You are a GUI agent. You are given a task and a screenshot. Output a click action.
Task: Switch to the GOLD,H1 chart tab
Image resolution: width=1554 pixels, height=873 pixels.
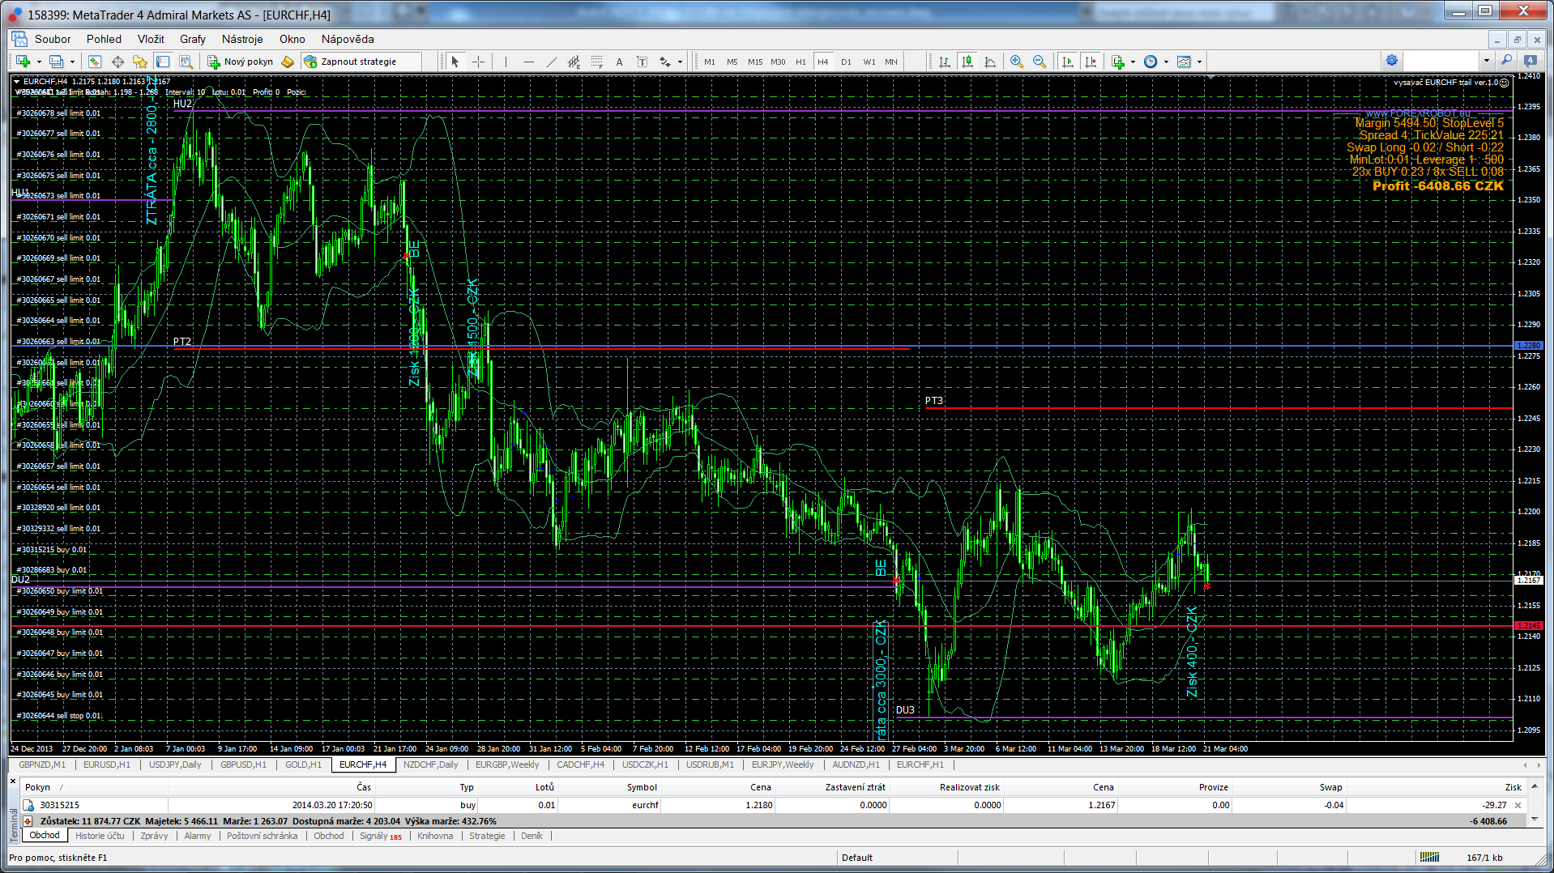pyautogui.click(x=303, y=764)
